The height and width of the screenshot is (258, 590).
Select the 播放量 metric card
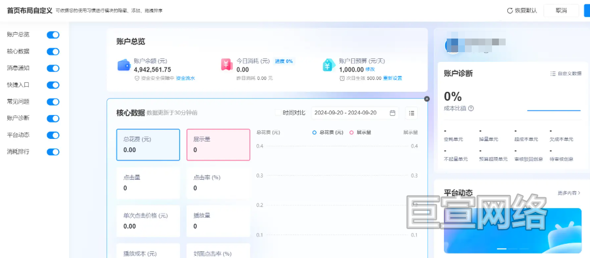point(218,221)
